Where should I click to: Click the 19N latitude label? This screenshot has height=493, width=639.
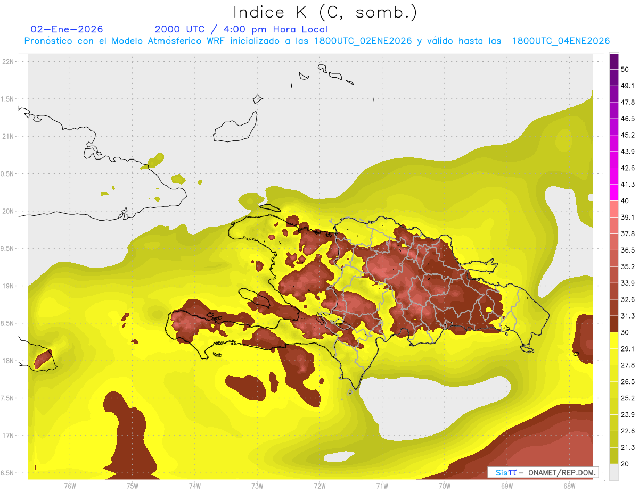8,286
